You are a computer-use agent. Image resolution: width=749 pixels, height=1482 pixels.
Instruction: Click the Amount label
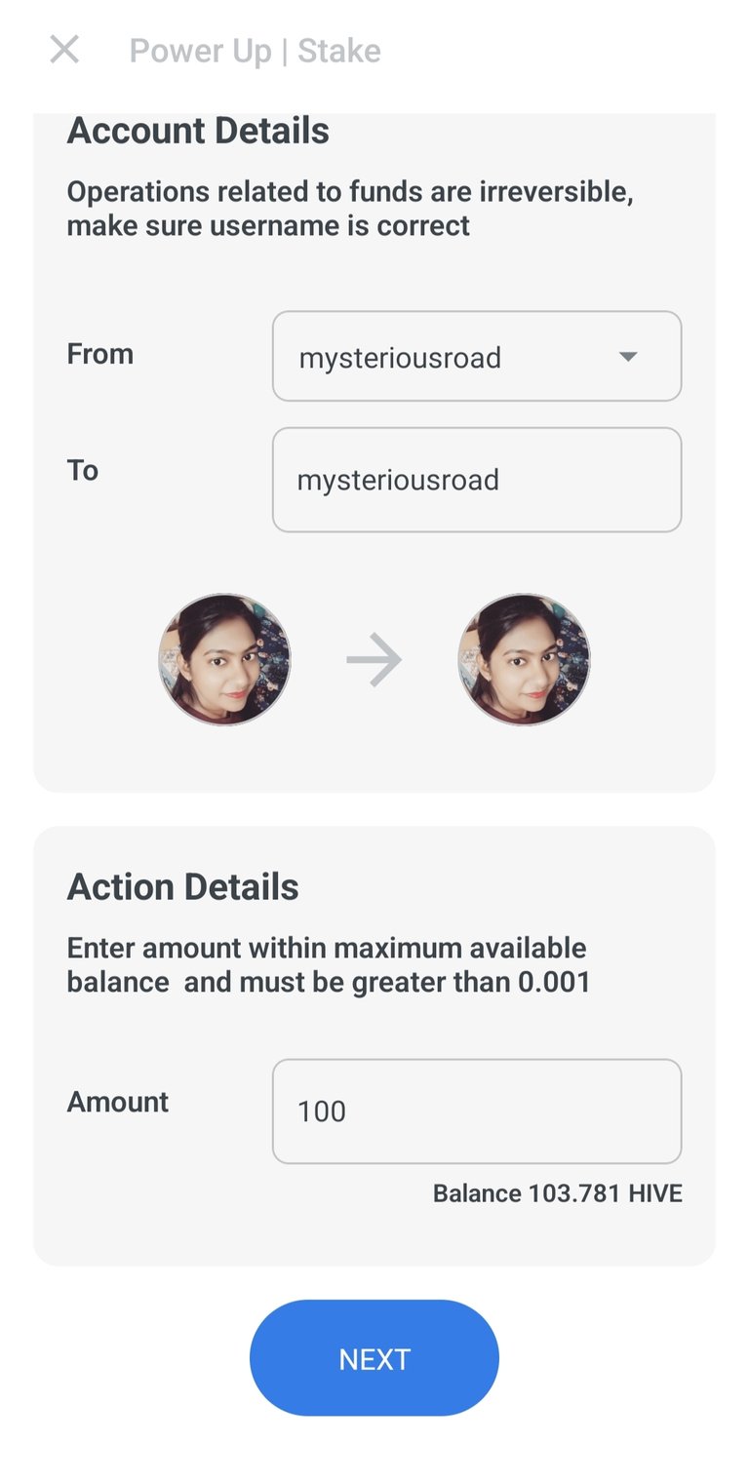coord(118,1102)
